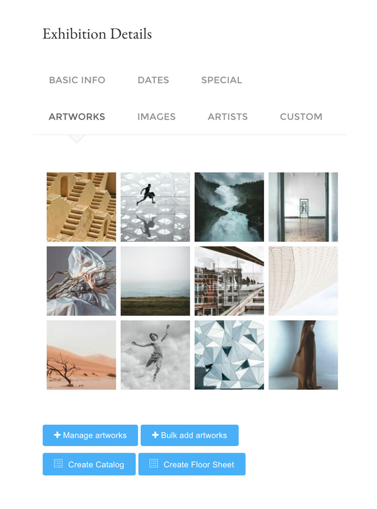
Task: Switch to the Dates tab
Action: pos(153,80)
